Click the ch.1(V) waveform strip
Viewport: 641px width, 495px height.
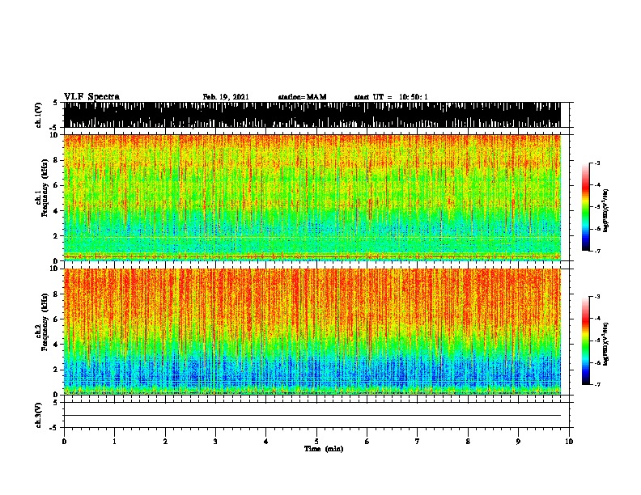coord(312,115)
